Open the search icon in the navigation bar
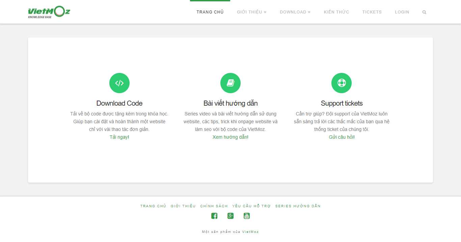This screenshot has width=461, height=242. (424, 12)
